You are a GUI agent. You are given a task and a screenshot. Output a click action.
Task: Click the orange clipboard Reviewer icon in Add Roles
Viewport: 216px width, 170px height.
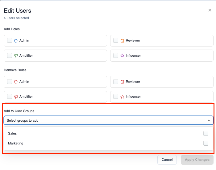coord(122,41)
